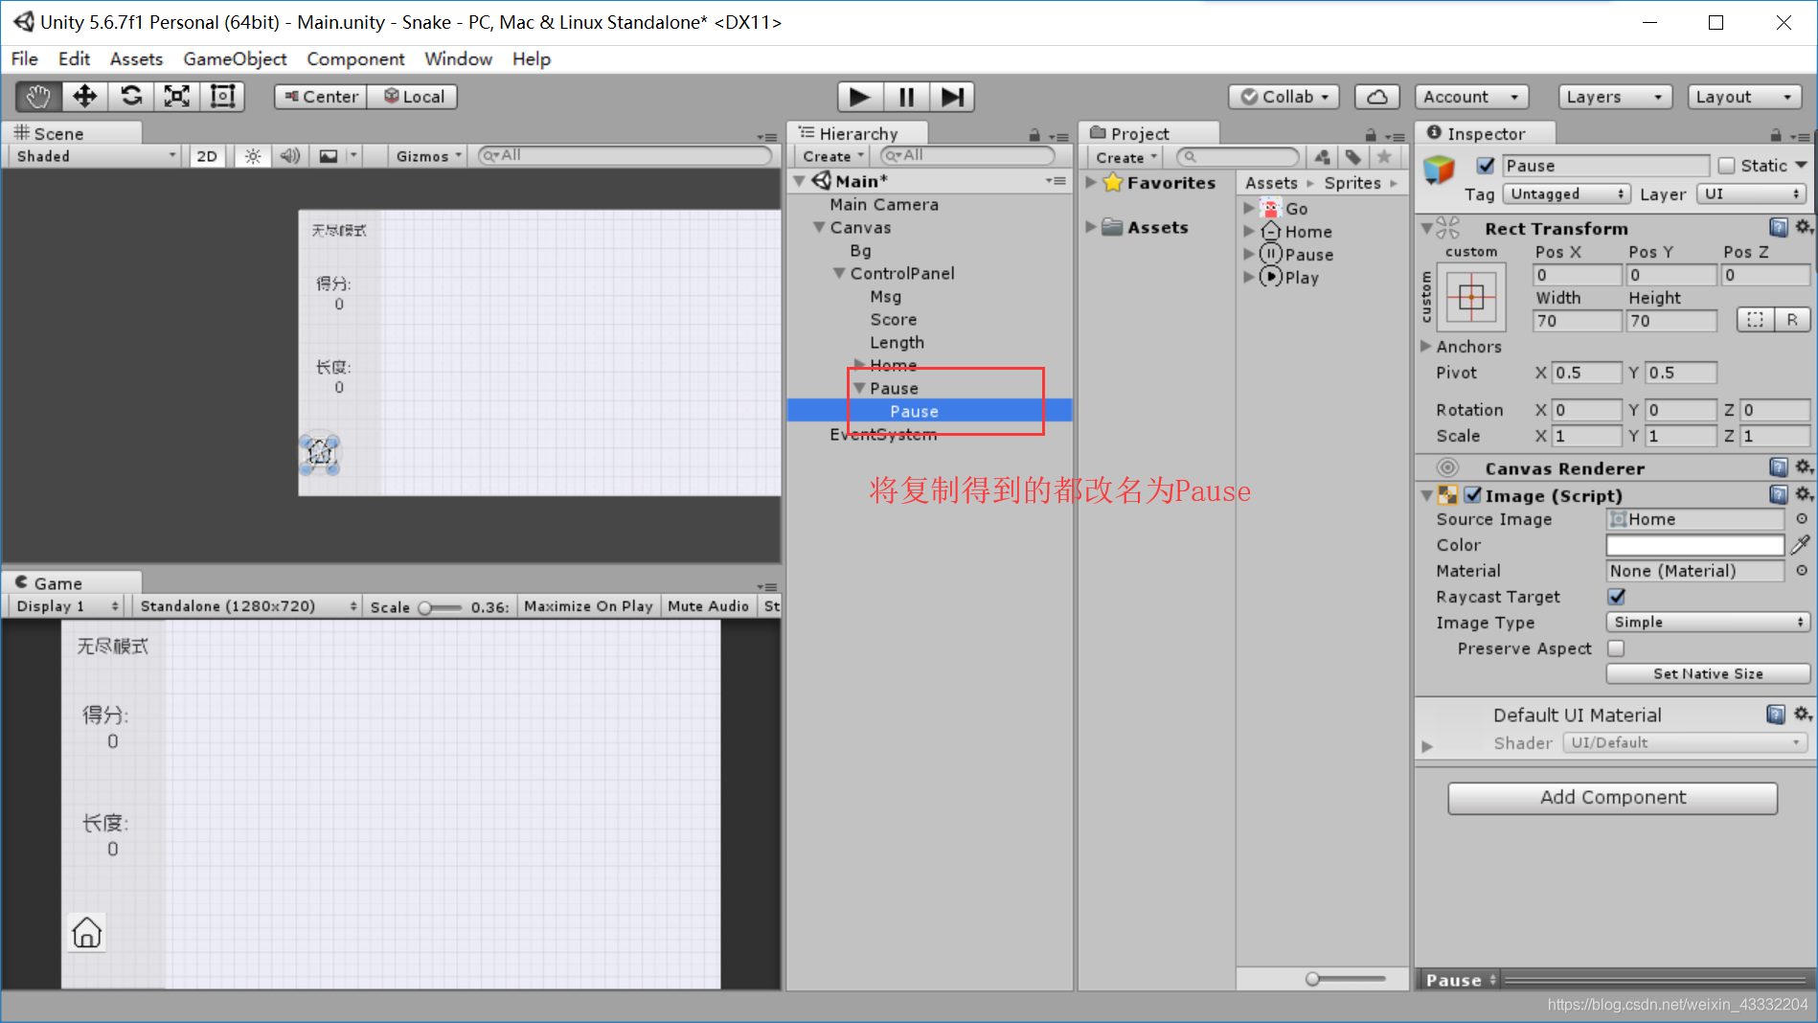
Task: Click the Project favorites star icon
Action: tap(1384, 157)
